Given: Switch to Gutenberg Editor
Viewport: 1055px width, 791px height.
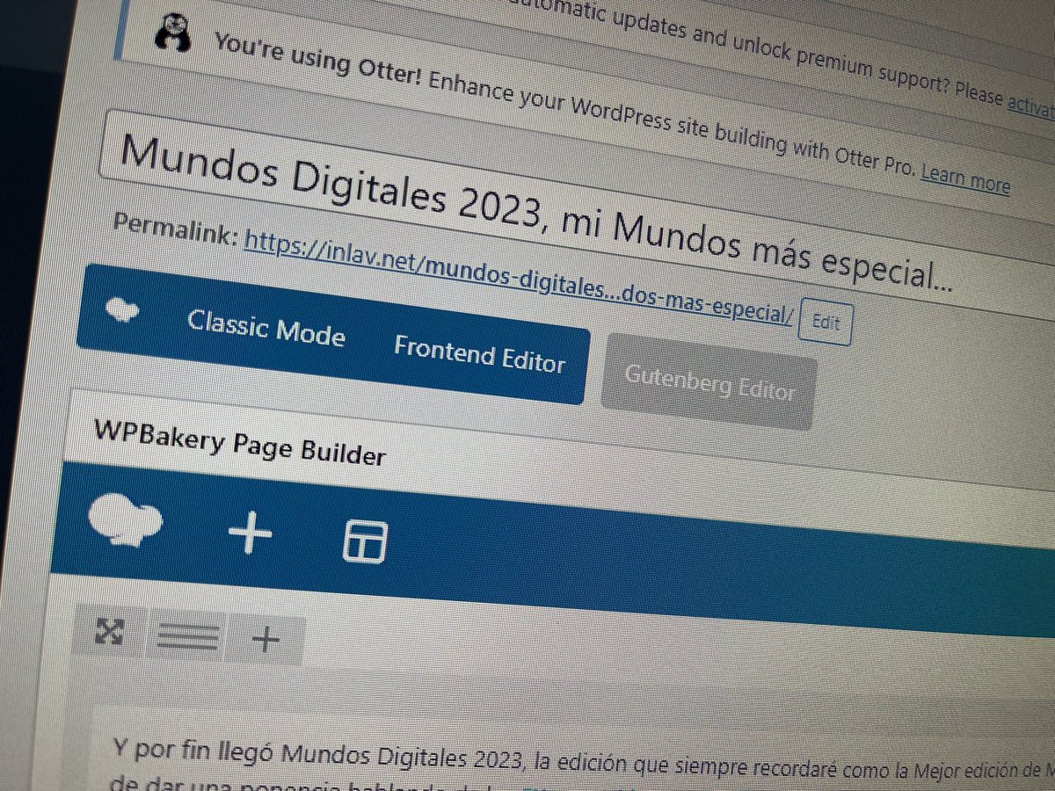Looking at the screenshot, I should click(x=709, y=384).
